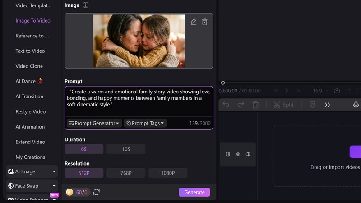Click the info icon beside Image heading
Viewport: 361px width, 203px height.
tap(85, 5)
